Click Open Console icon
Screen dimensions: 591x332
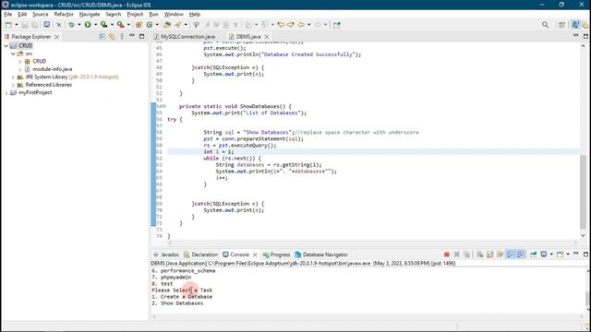click(x=561, y=255)
